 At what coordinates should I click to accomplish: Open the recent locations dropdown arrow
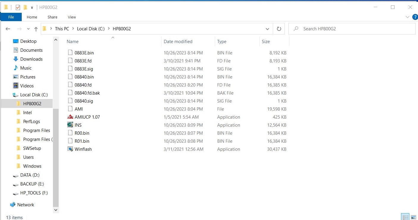click(x=28, y=29)
